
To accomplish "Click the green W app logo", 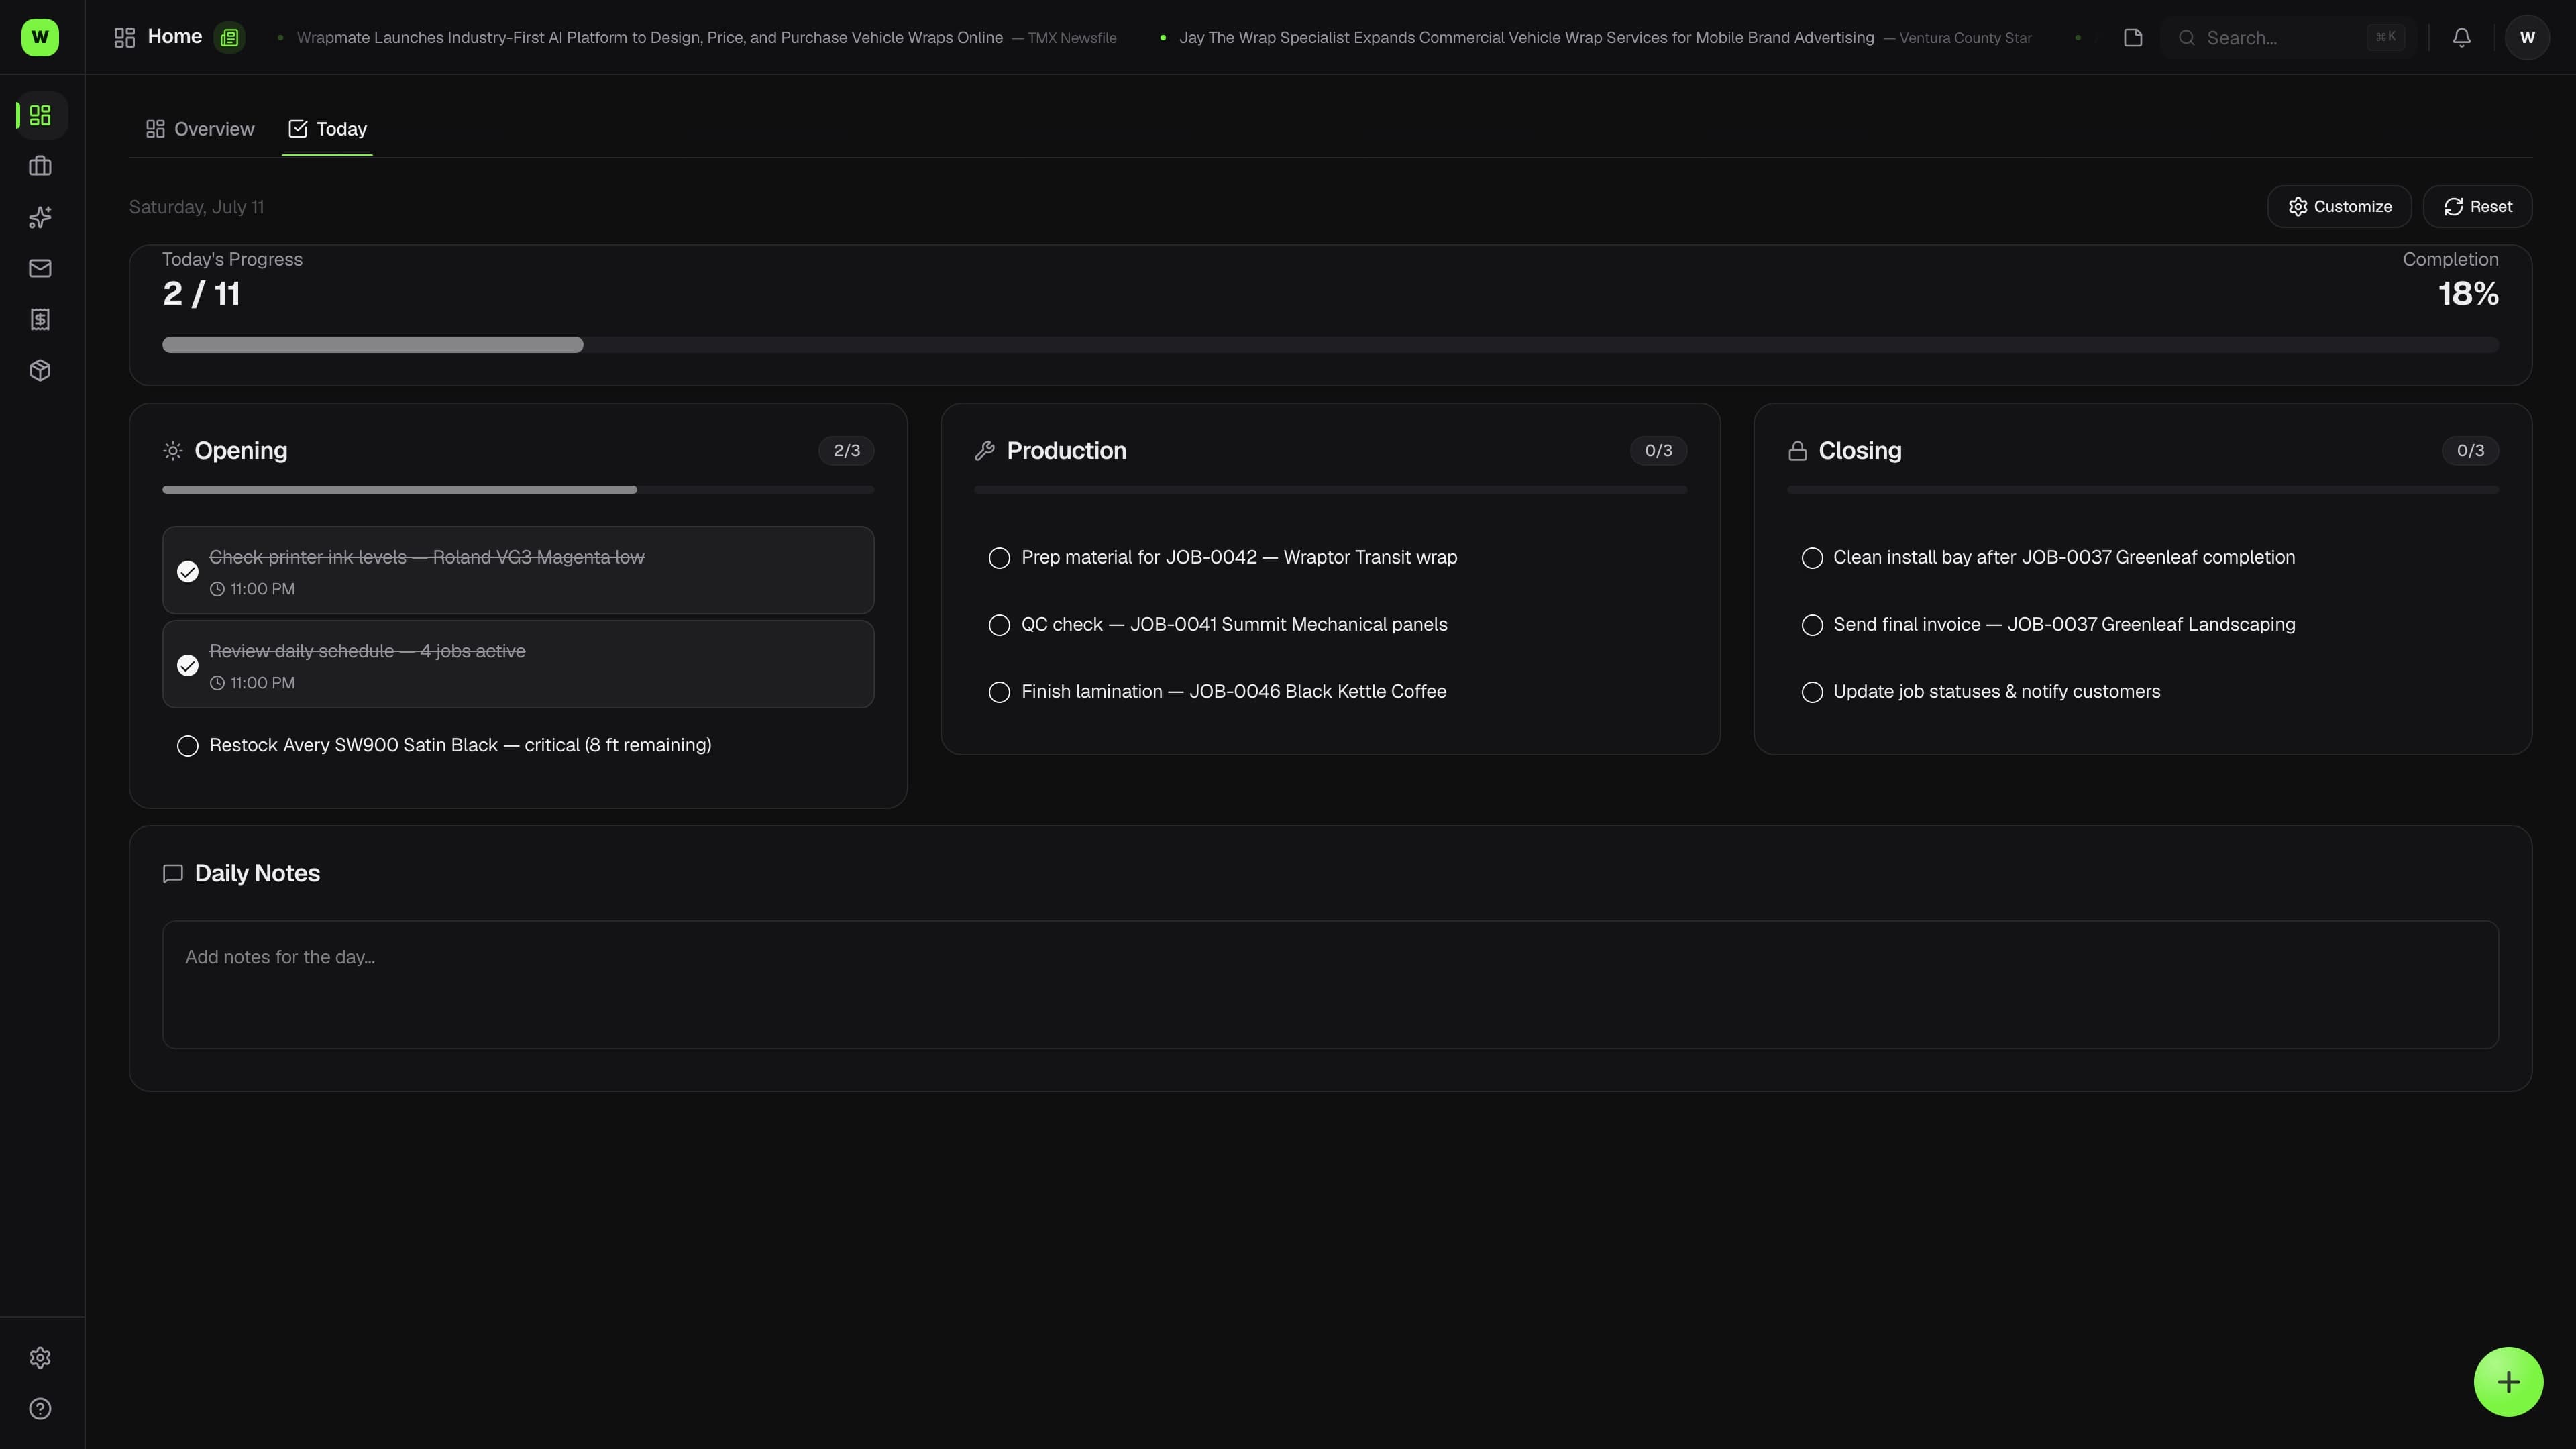I will pos(40,37).
